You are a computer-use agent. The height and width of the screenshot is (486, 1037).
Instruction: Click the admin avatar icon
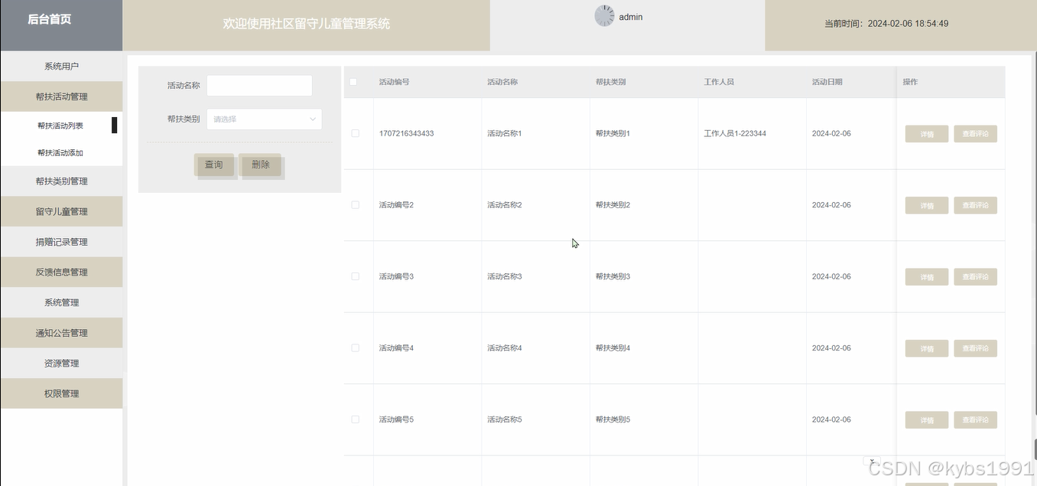coord(604,16)
